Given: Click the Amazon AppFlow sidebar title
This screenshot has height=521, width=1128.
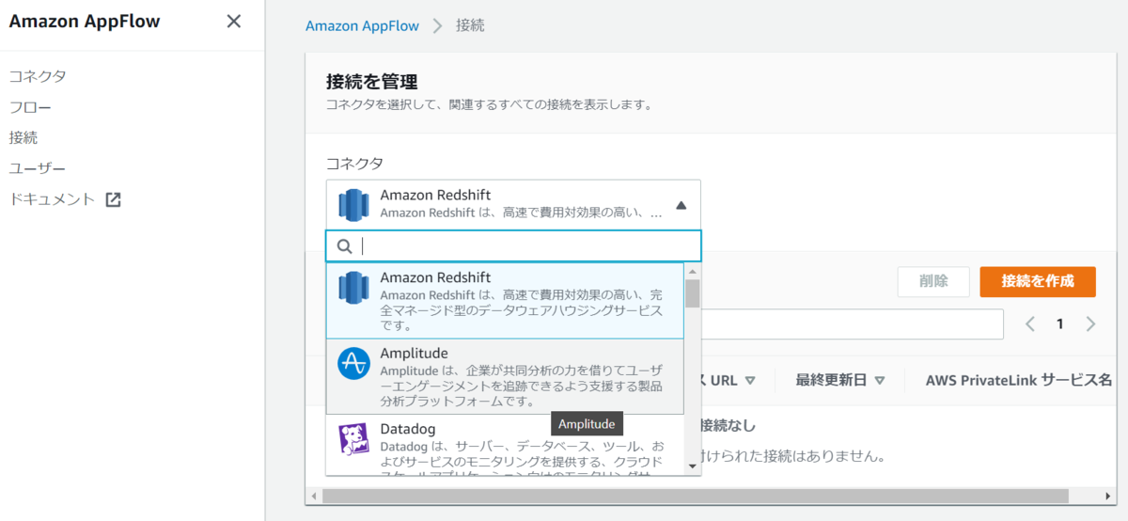Looking at the screenshot, I should (x=85, y=22).
